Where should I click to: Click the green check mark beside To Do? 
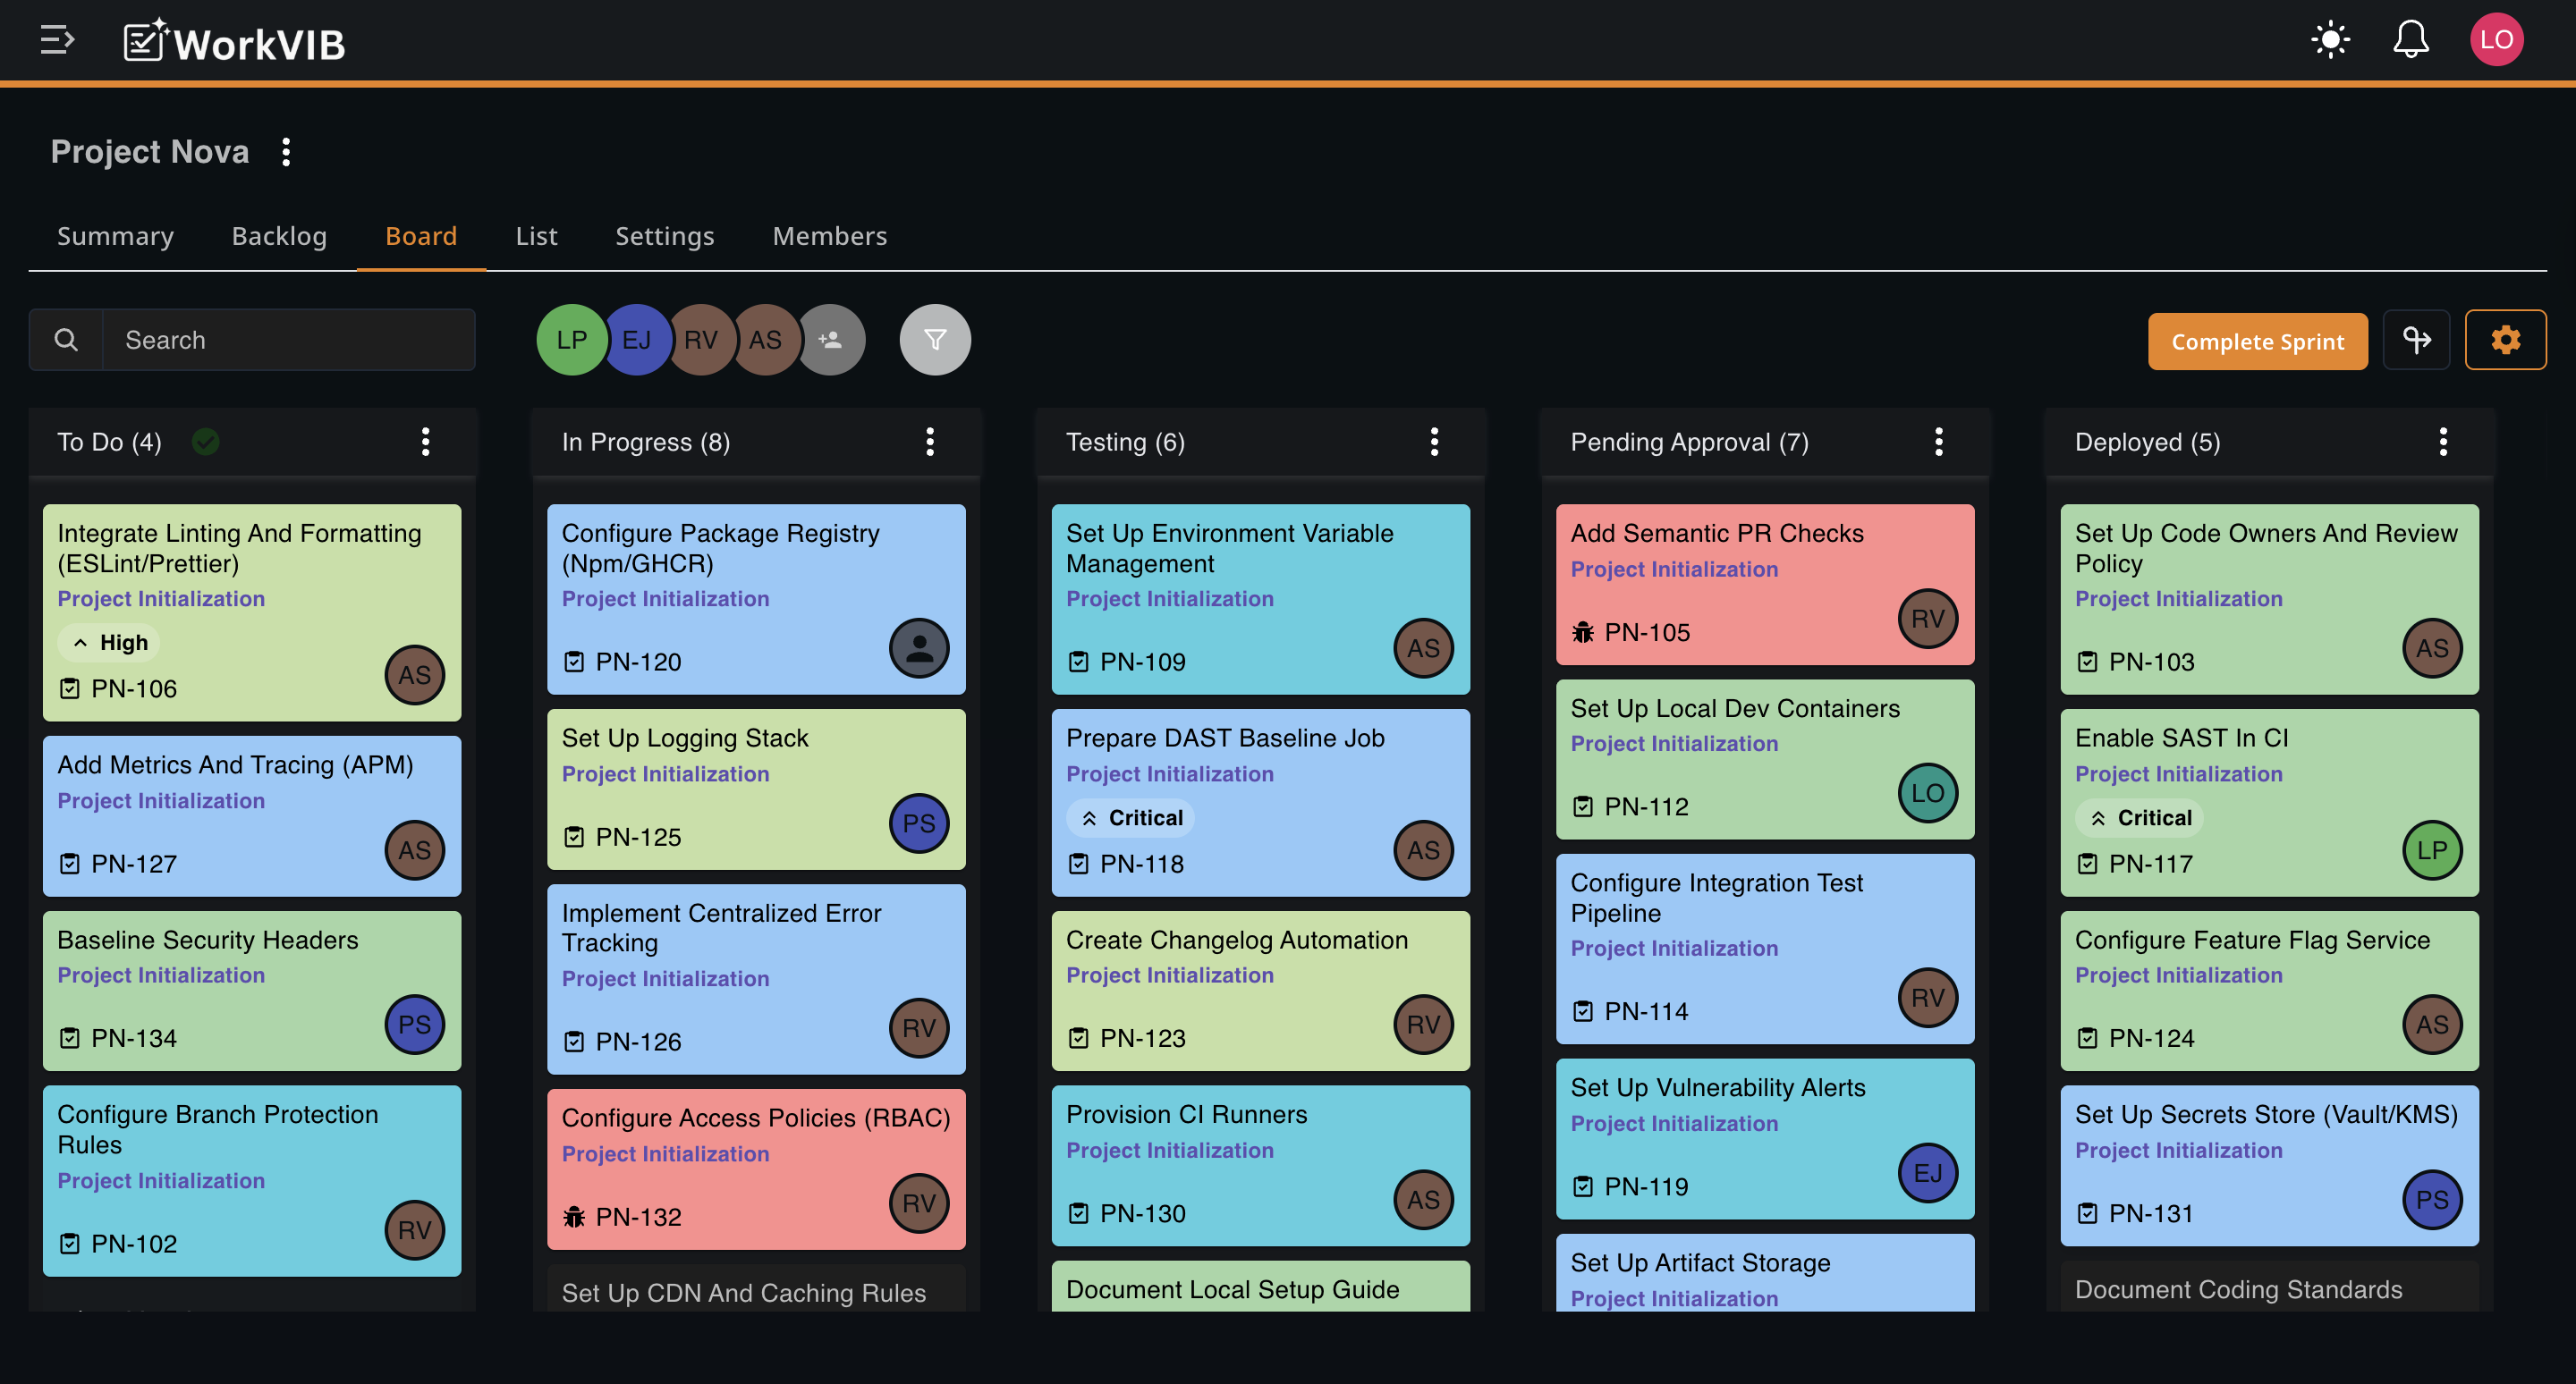[206, 442]
